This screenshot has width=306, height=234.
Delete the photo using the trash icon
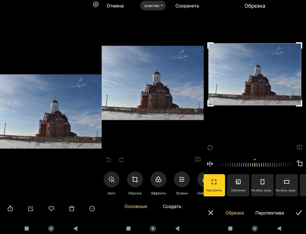(x=72, y=209)
